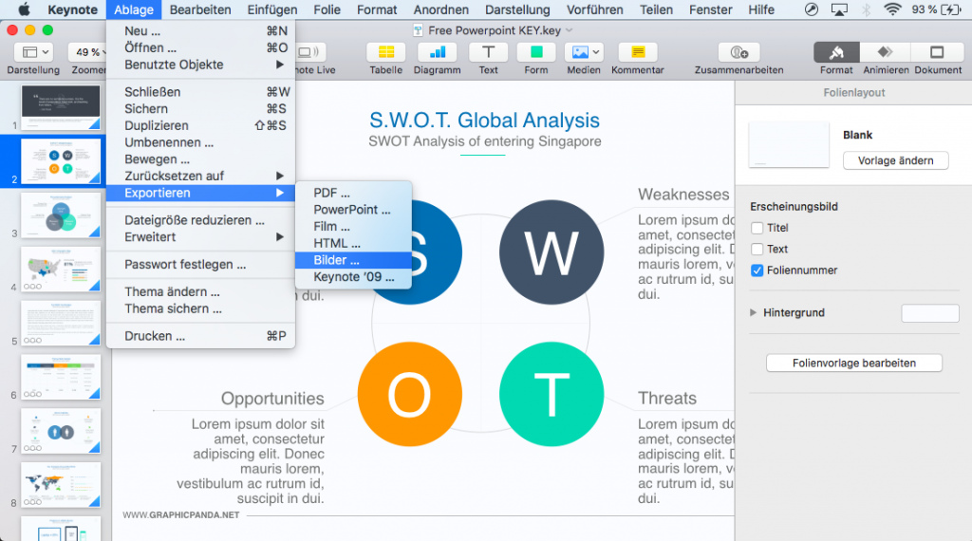Expand the Hintergrund section
Screen dimensions: 972x541
pyautogui.click(x=753, y=312)
